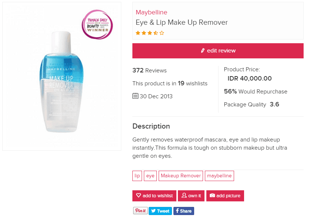Click the star rating under the product title
The image size is (311, 218).
point(150,33)
